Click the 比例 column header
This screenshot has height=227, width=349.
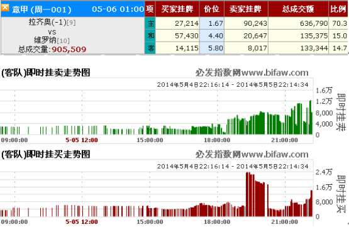coord(338,9)
